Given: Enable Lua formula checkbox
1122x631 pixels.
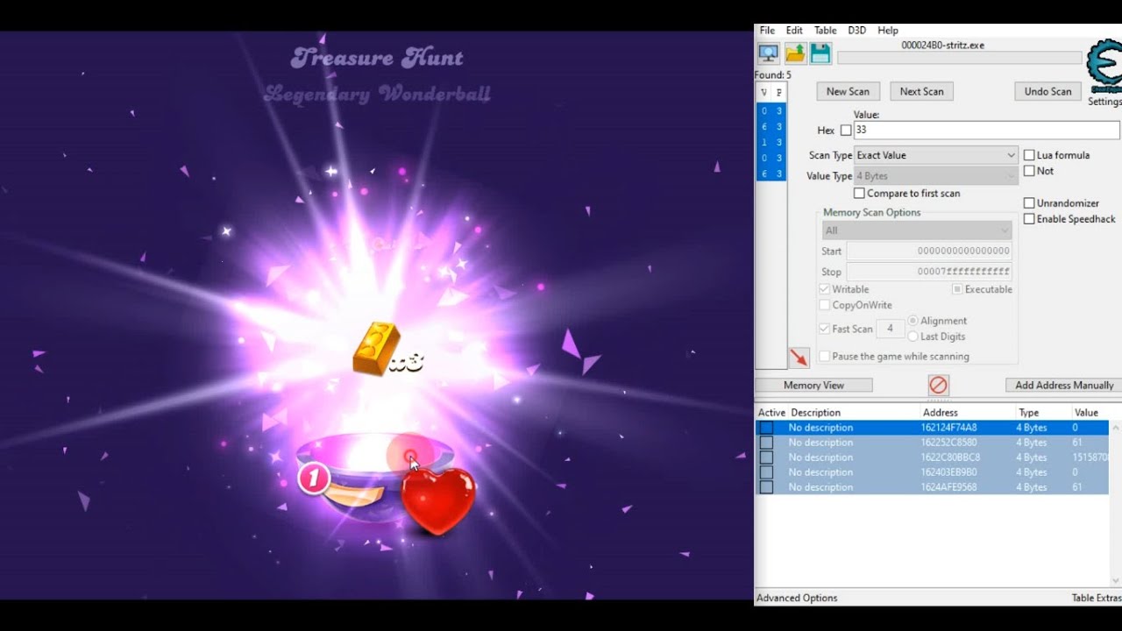Looking at the screenshot, I should click(1029, 155).
